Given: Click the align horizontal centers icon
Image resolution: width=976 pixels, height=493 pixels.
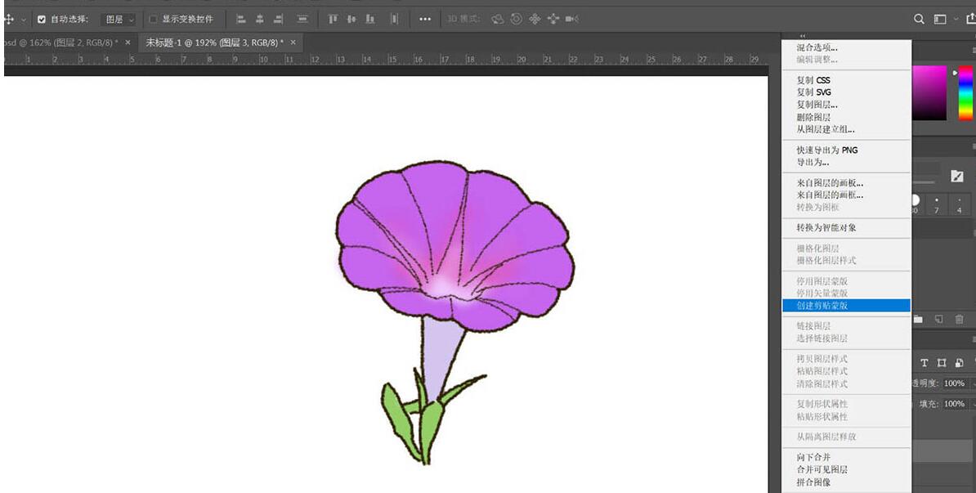Looking at the screenshot, I should pyautogui.click(x=260, y=18).
